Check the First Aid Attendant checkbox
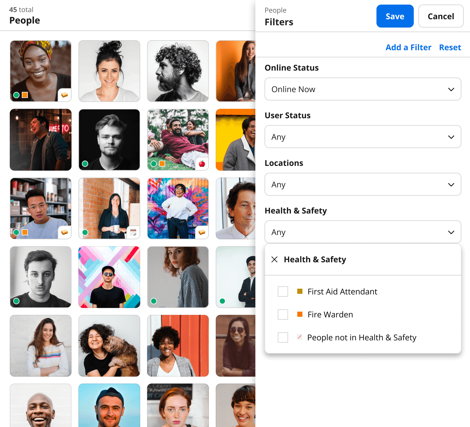Viewport: 470px width, 427px height. pos(283,292)
